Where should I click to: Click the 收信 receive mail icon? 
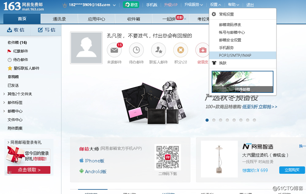[9, 30]
